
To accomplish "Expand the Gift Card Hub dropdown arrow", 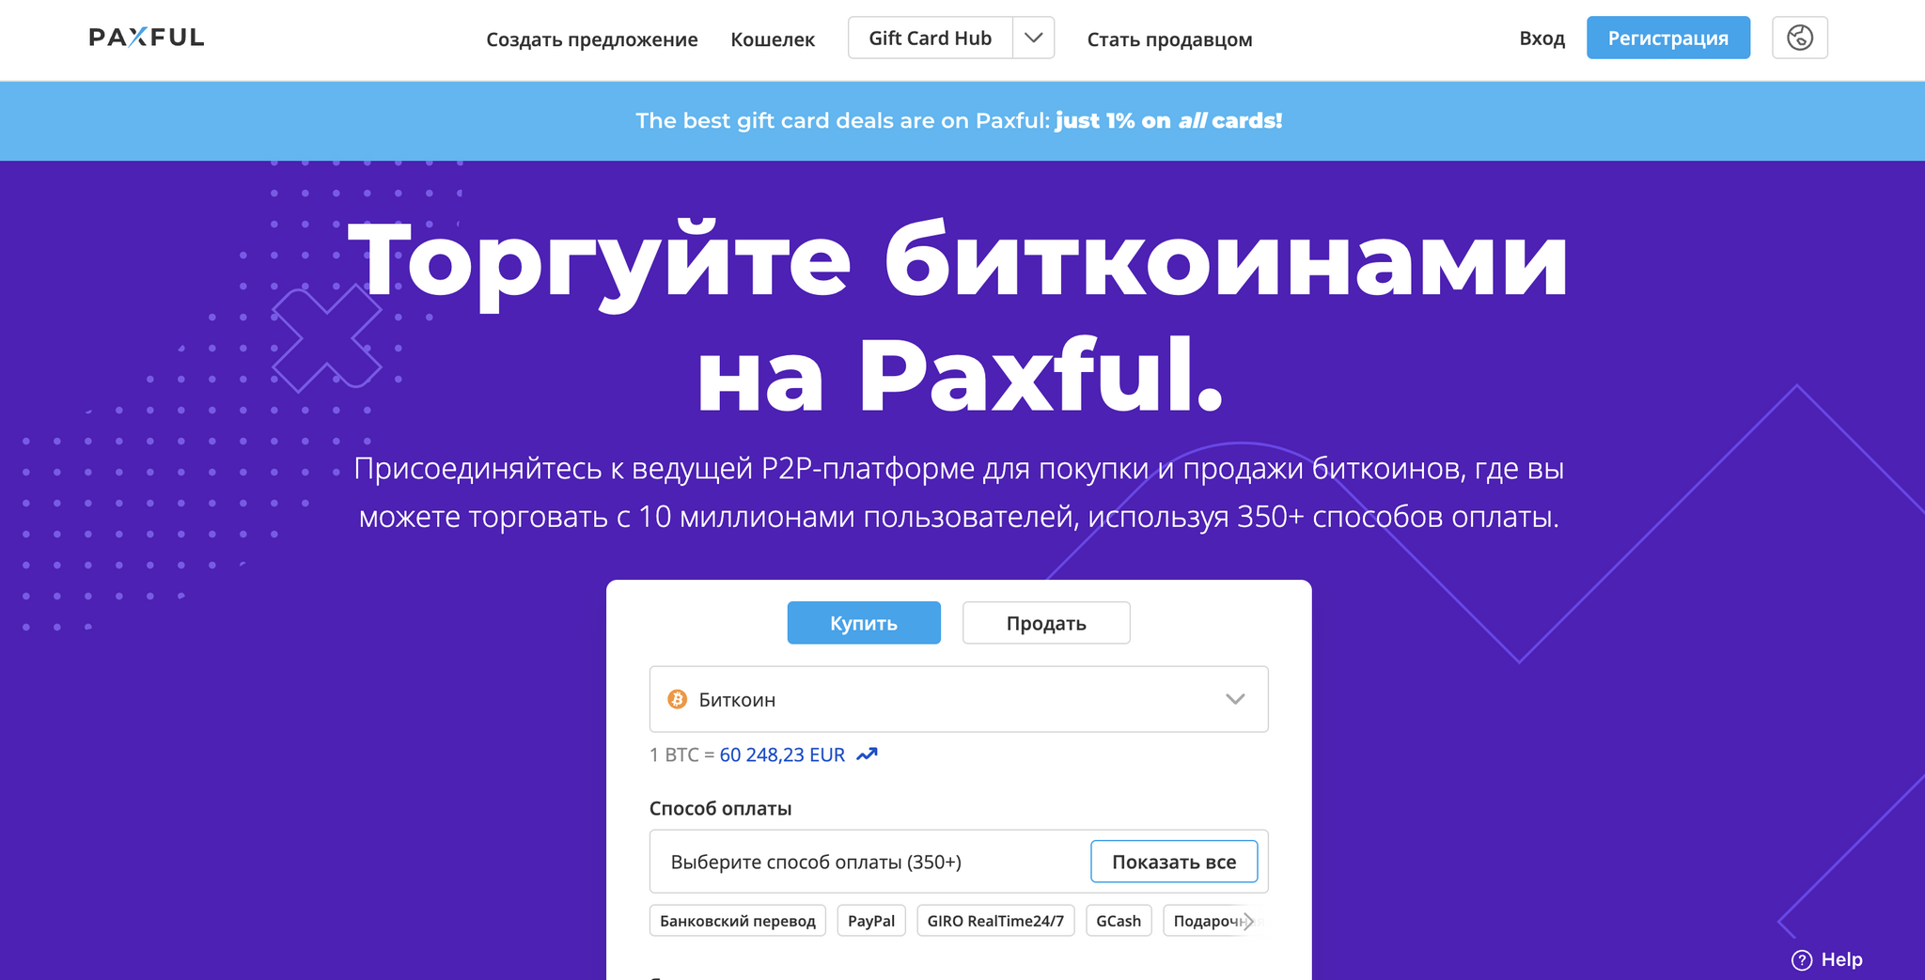I will click(1033, 38).
